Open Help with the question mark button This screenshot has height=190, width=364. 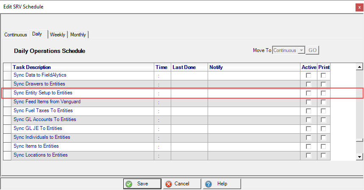(x=222, y=184)
